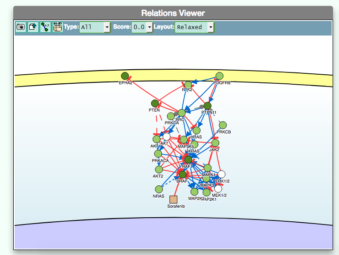Toggle the ON-OFF labels list icon
Screen dimensions: 339x255
57,27
